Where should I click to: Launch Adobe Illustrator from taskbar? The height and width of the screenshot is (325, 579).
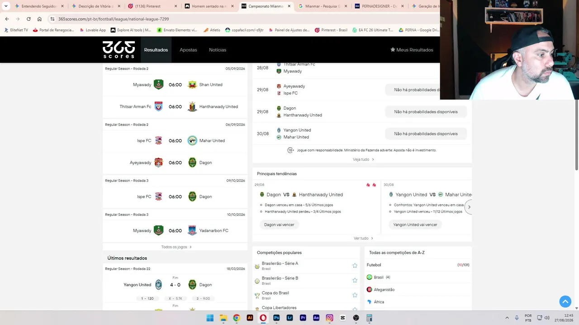[x=250, y=318]
